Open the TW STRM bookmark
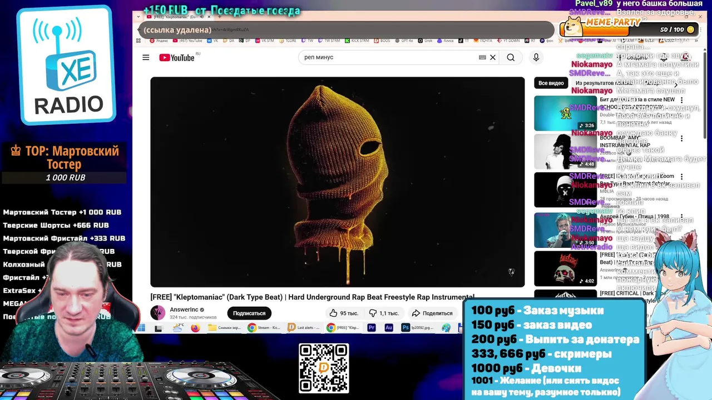Image resolution: width=712 pixels, height=400 pixels. point(328,41)
